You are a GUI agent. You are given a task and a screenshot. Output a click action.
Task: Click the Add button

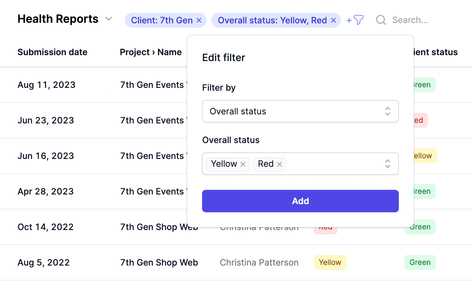click(300, 201)
